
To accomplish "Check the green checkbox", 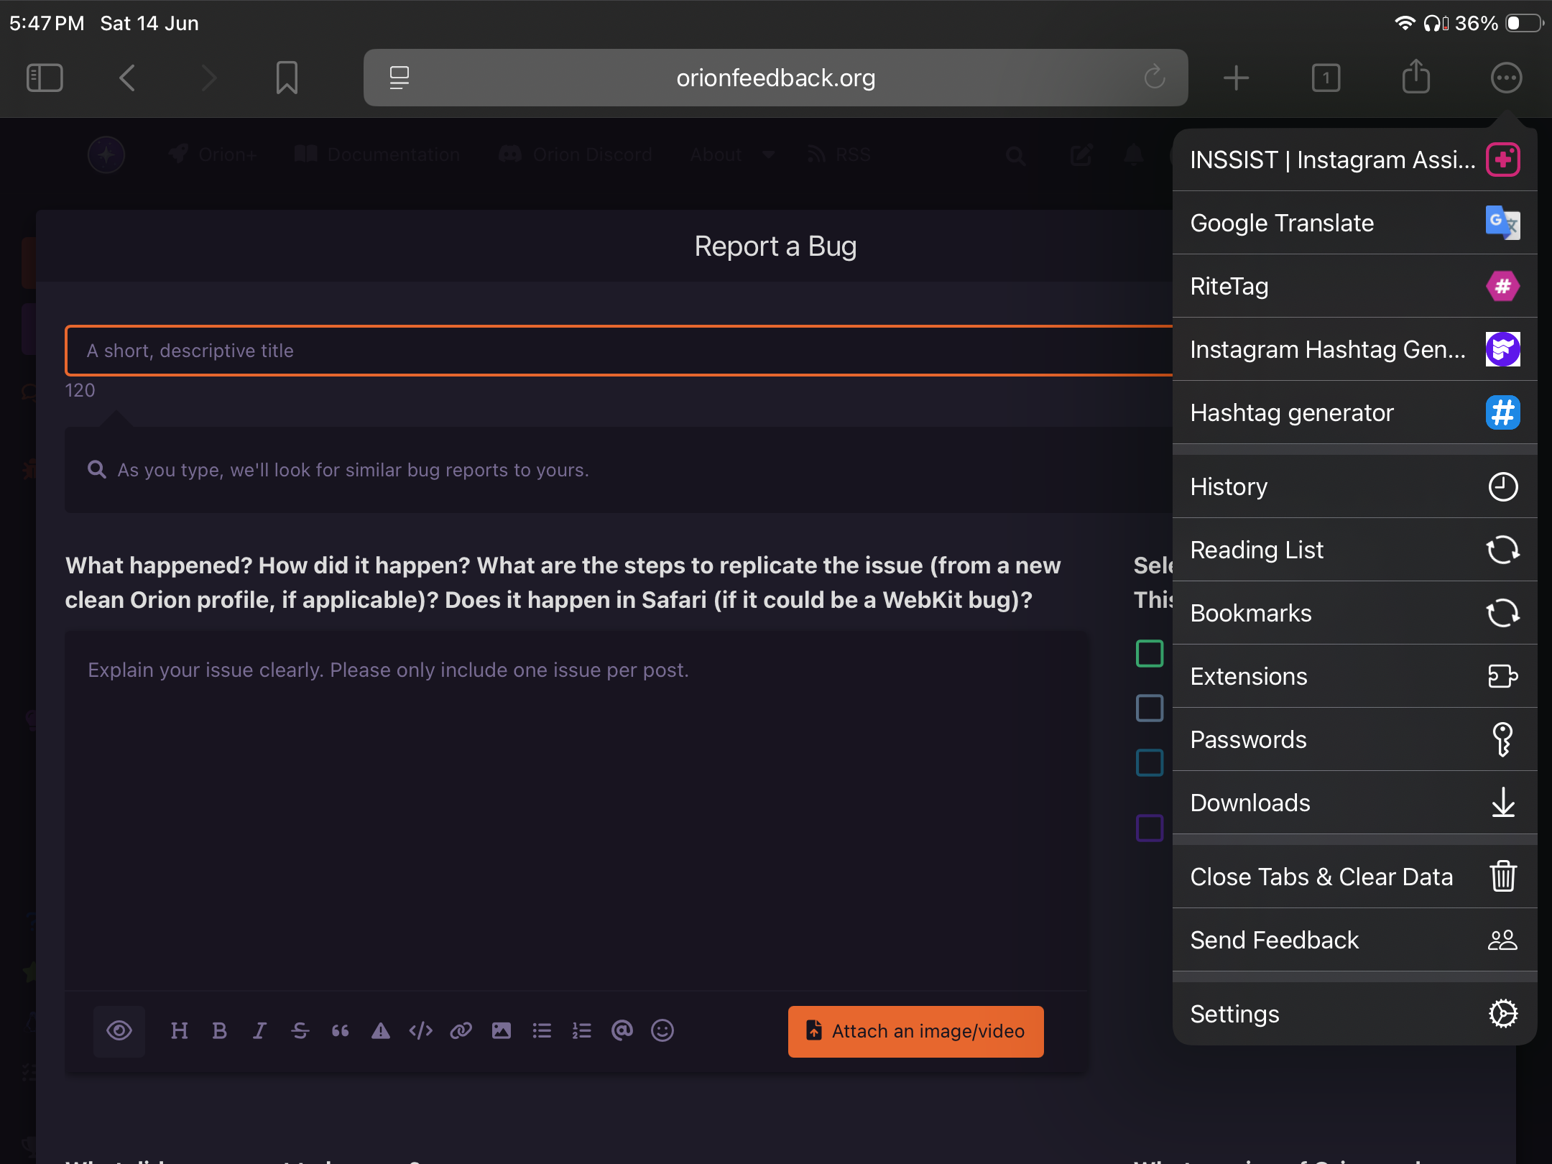I will coord(1150,654).
